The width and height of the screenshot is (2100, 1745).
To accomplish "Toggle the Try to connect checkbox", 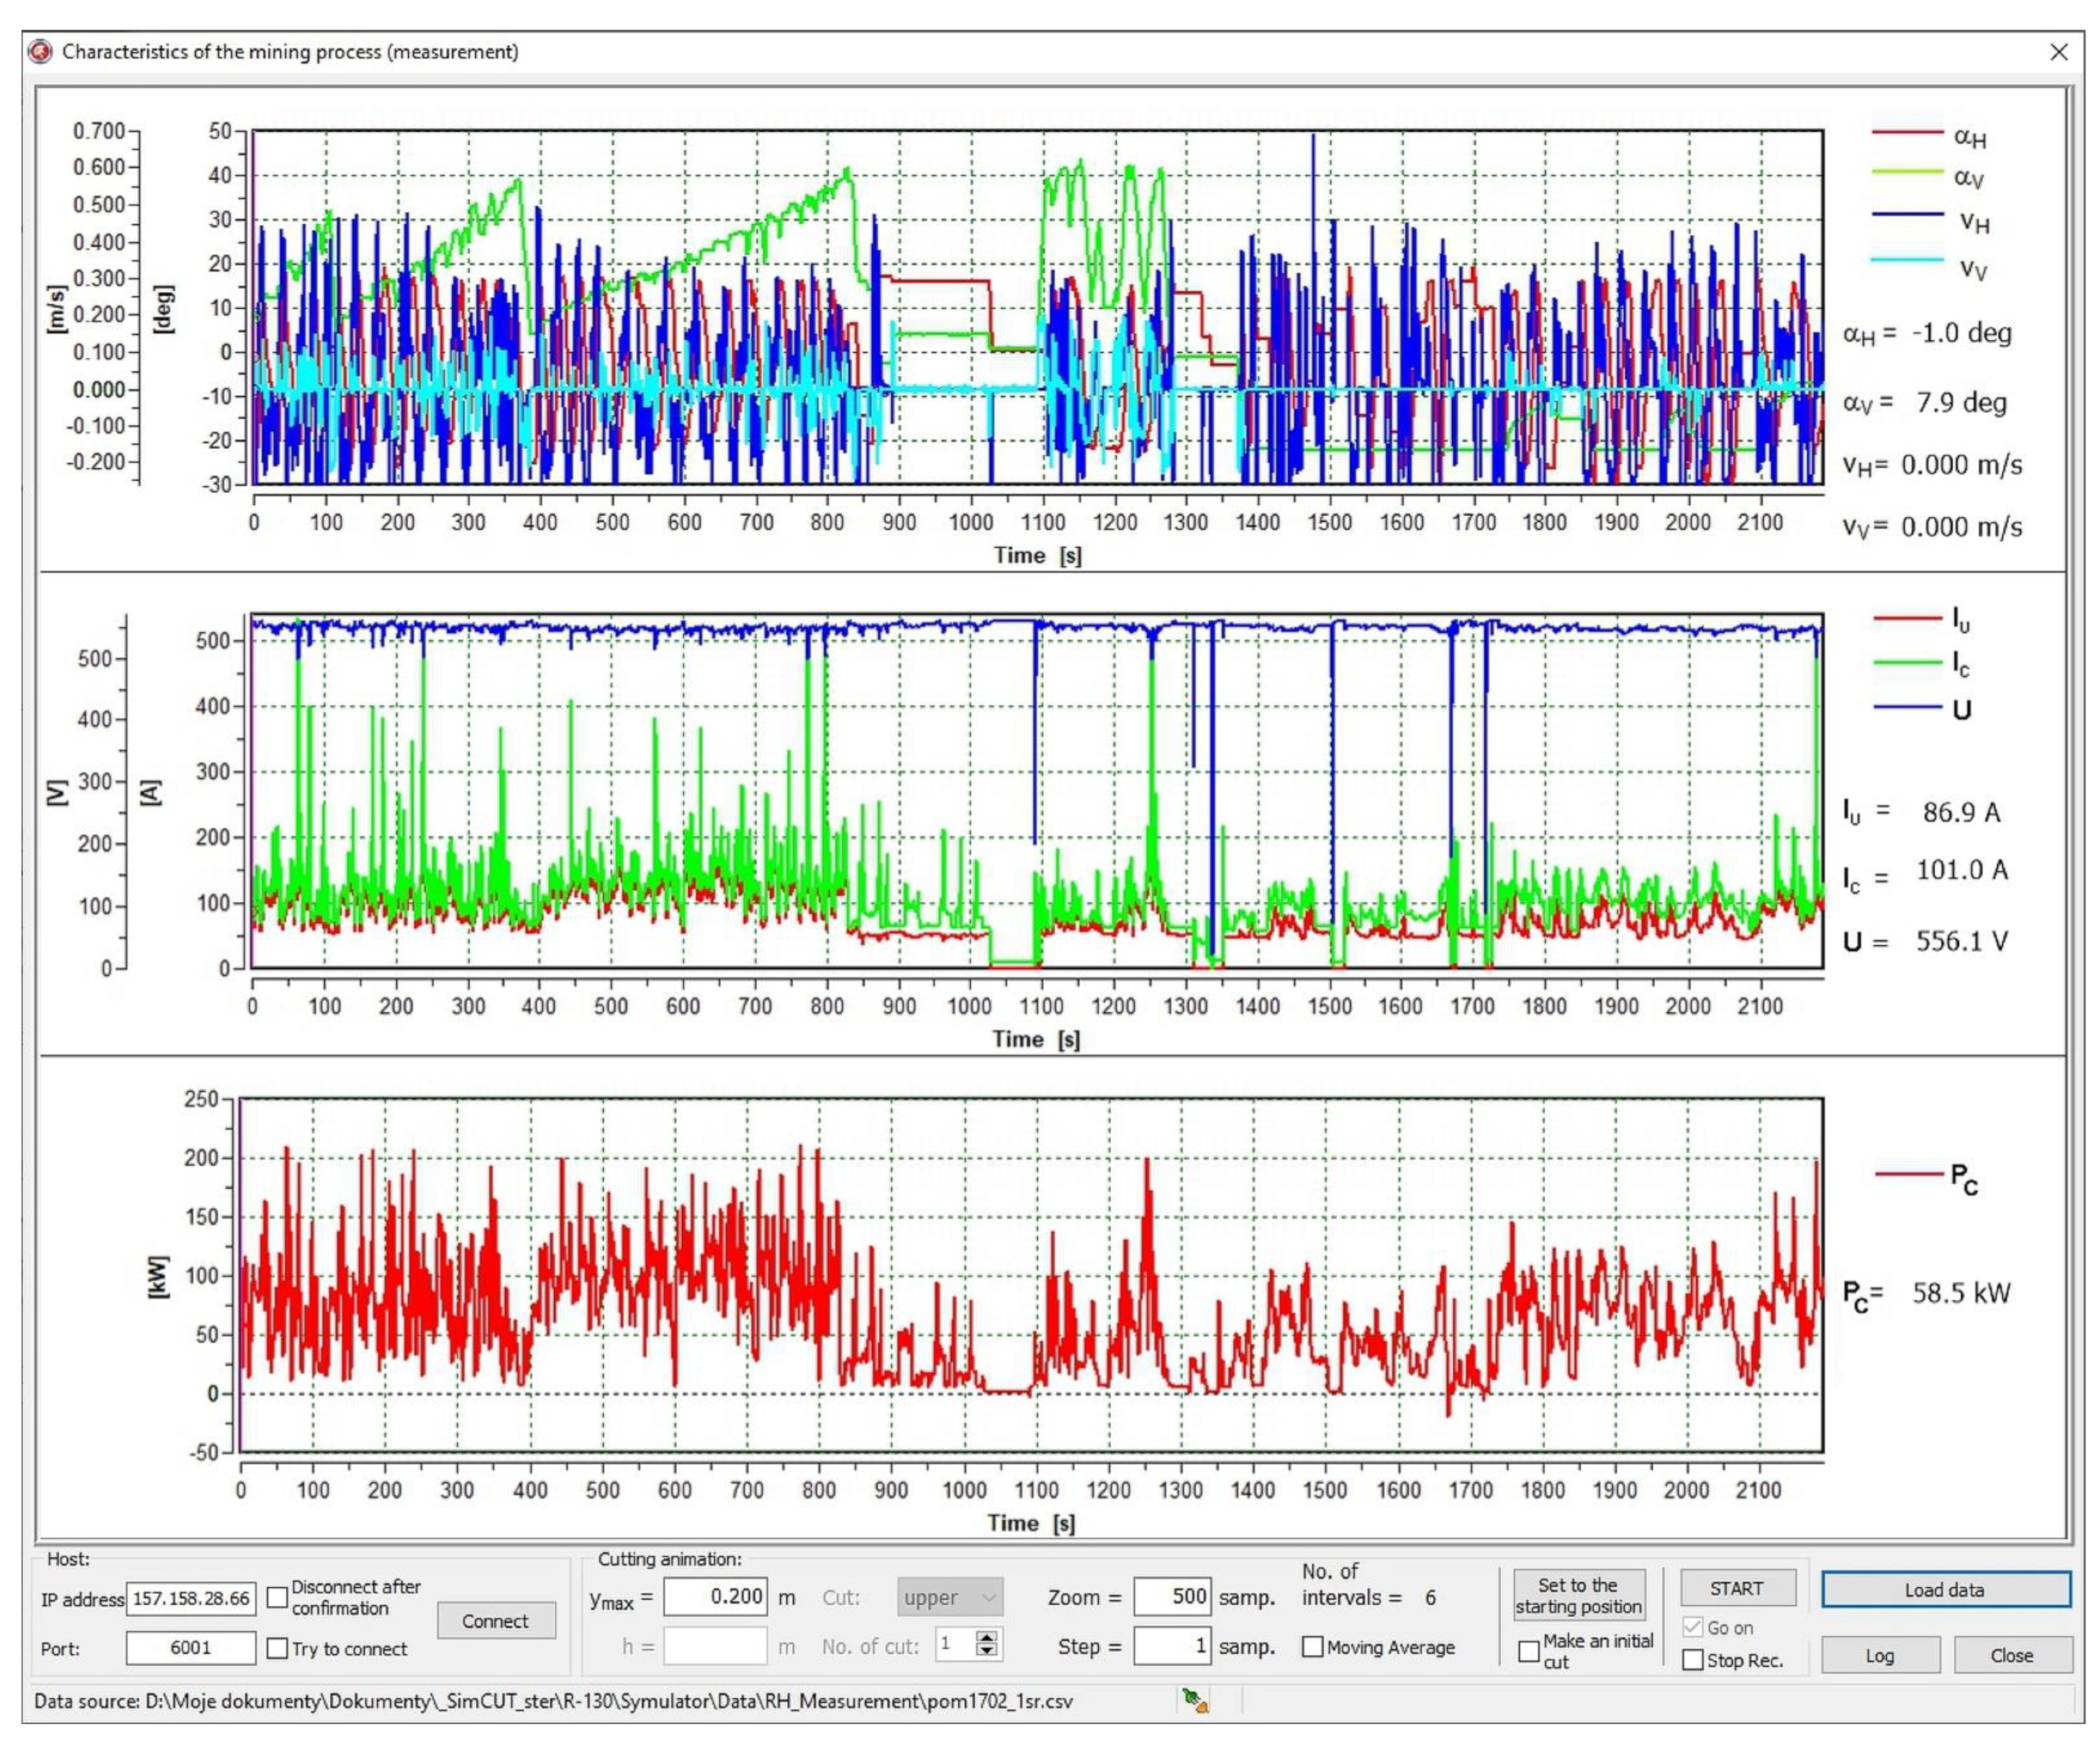I will (x=277, y=1648).
